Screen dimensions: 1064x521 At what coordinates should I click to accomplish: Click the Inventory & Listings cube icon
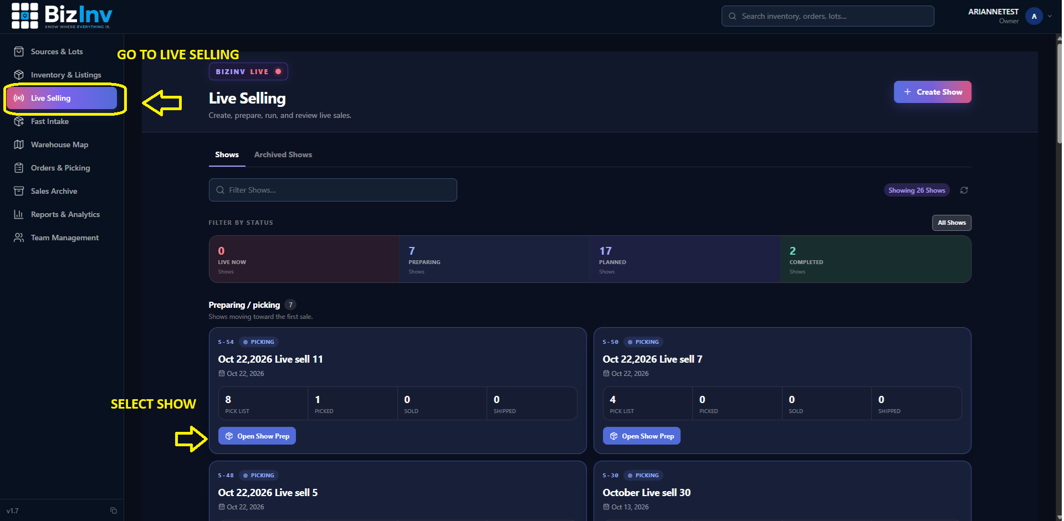tap(19, 75)
